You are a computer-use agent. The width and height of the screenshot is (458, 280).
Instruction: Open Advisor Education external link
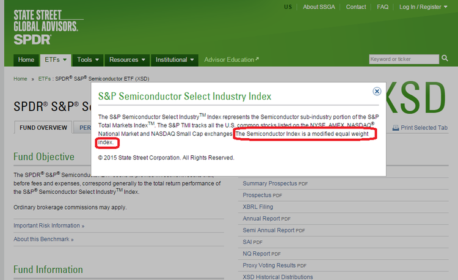pos(231,60)
